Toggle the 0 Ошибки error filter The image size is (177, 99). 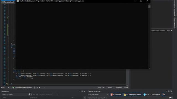pyautogui.click(x=116, y=95)
